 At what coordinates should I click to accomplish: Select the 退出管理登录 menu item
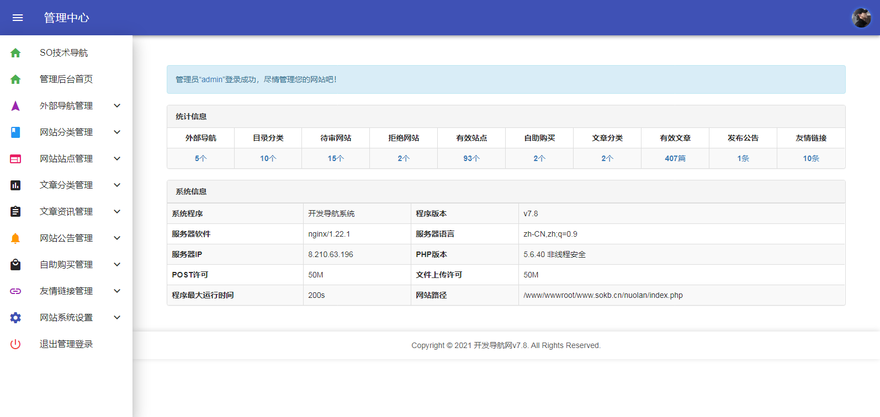(x=66, y=344)
